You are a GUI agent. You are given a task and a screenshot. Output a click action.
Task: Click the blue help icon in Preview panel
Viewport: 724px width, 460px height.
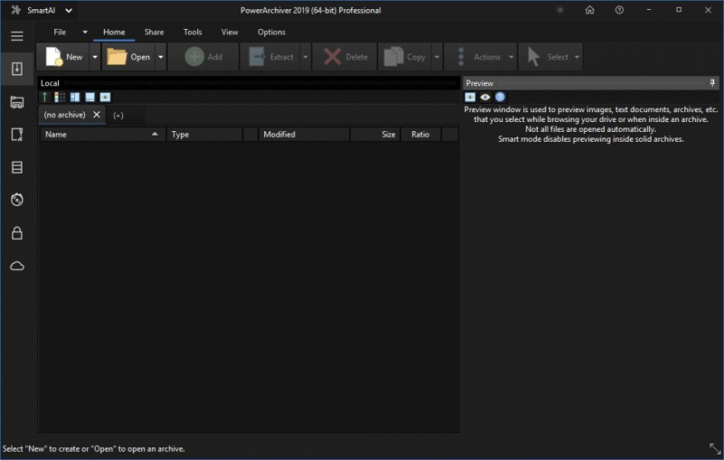(x=500, y=97)
